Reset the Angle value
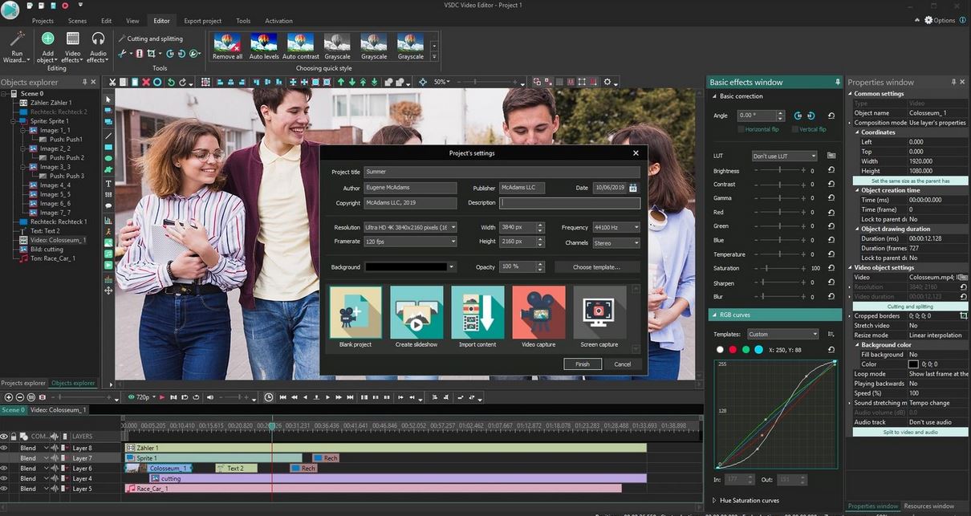Image resolution: width=971 pixels, height=516 pixels. coord(831,116)
